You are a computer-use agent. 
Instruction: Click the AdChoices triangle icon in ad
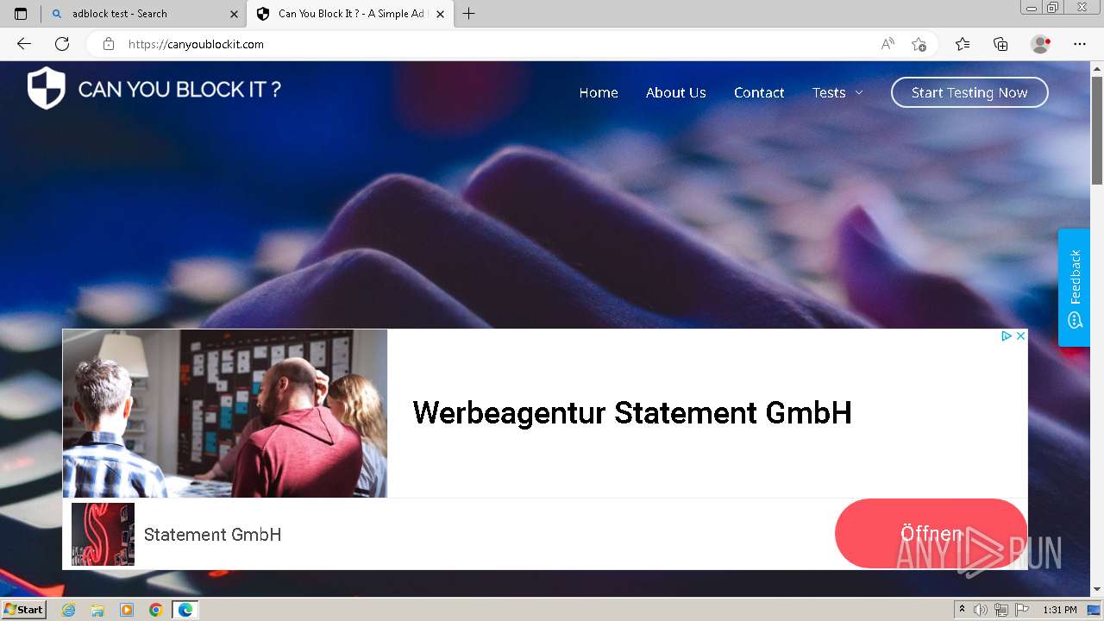tap(1006, 336)
